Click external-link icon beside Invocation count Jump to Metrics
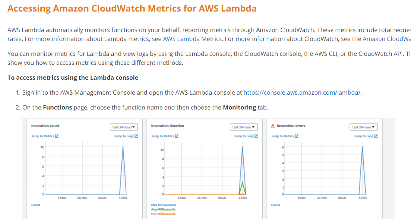This screenshot has width=411, height=219. (x=57, y=136)
